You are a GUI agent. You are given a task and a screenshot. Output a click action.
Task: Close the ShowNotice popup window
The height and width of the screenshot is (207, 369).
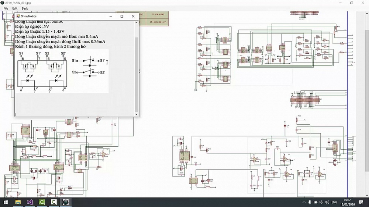pos(133,16)
